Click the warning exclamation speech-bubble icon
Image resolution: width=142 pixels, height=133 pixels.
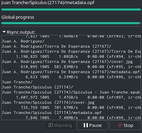(x=51, y=125)
